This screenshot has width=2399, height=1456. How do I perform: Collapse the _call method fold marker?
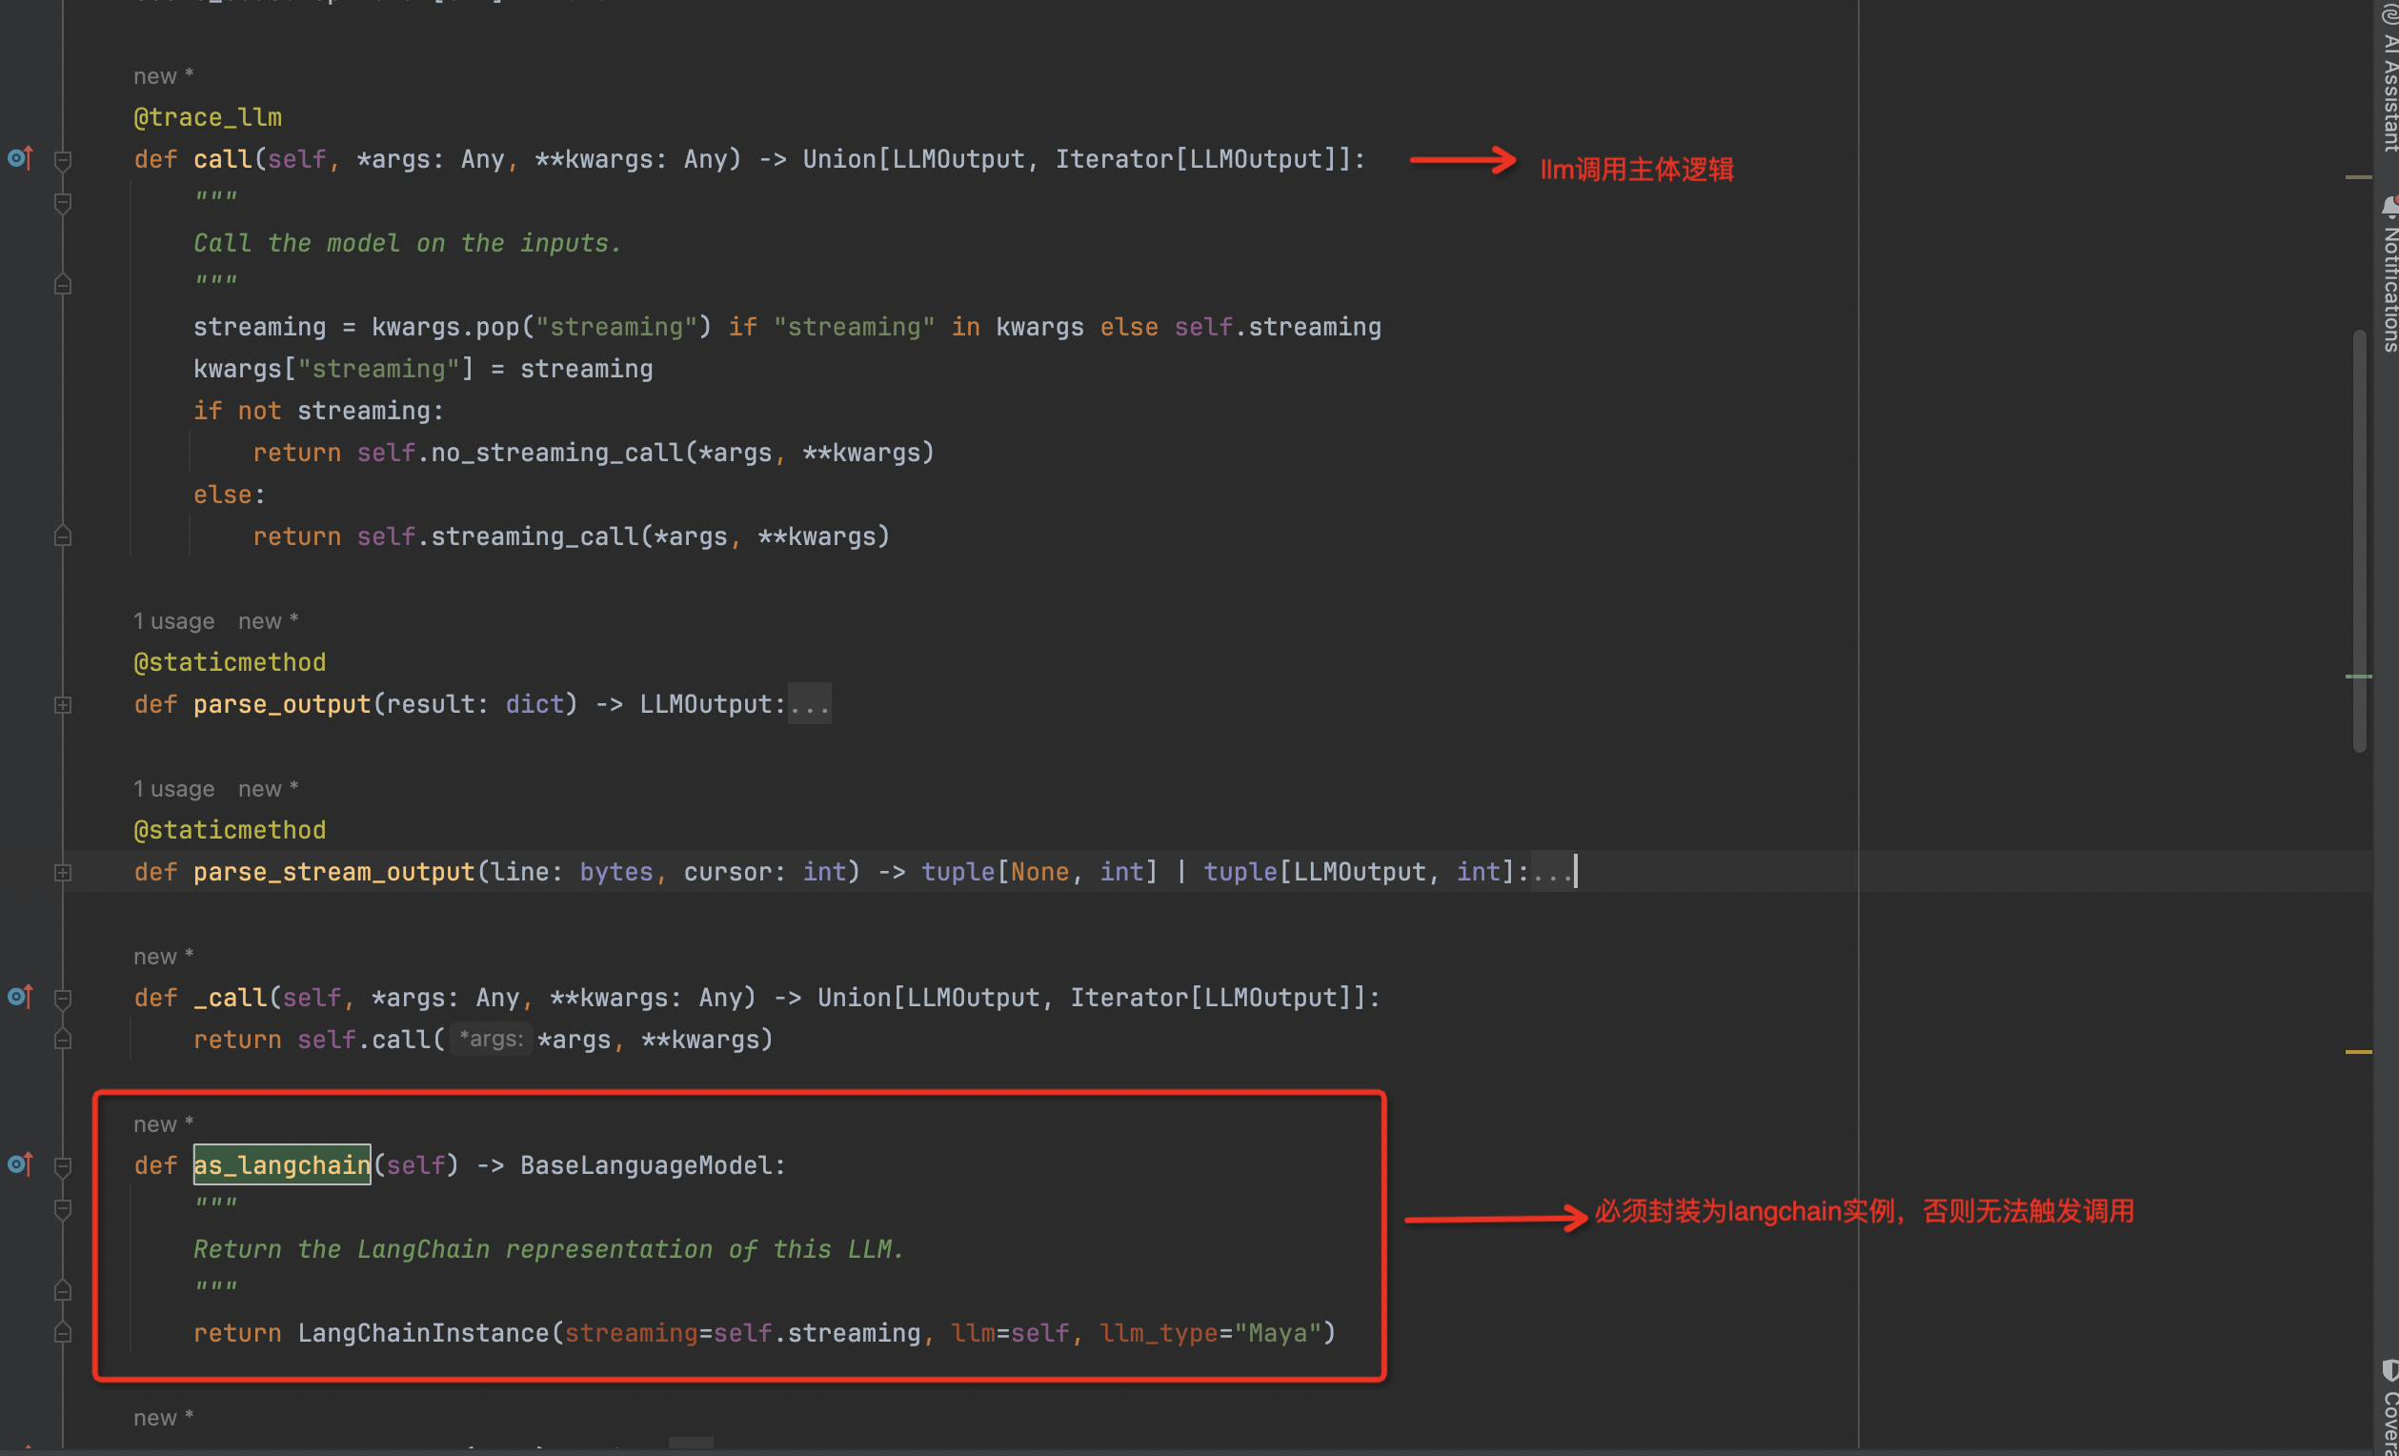coord(62,999)
